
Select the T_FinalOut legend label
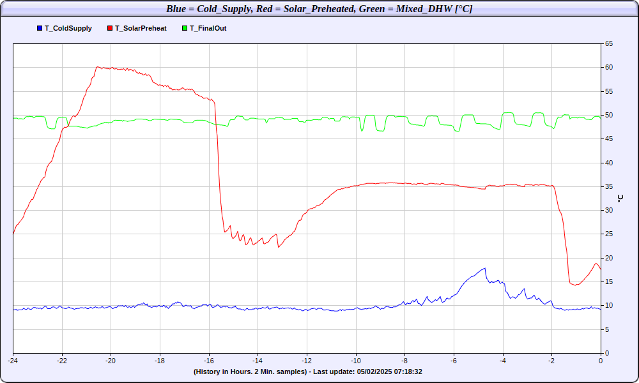click(208, 29)
